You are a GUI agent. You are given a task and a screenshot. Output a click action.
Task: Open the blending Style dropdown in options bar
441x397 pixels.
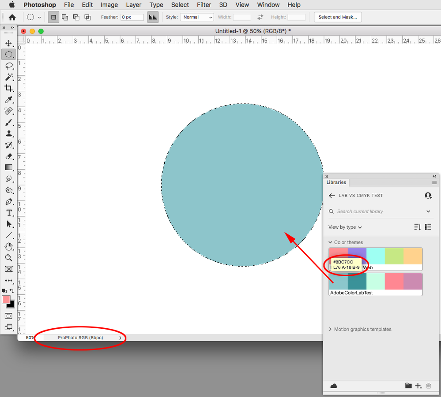point(197,17)
